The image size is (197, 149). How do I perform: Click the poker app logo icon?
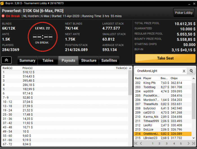click(2, 3)
